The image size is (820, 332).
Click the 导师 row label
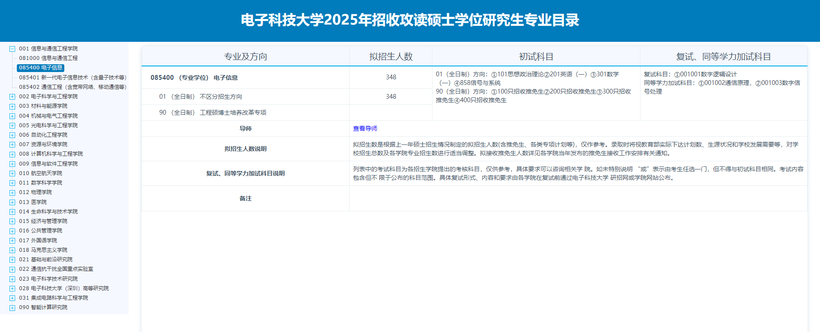coord(246,128)
